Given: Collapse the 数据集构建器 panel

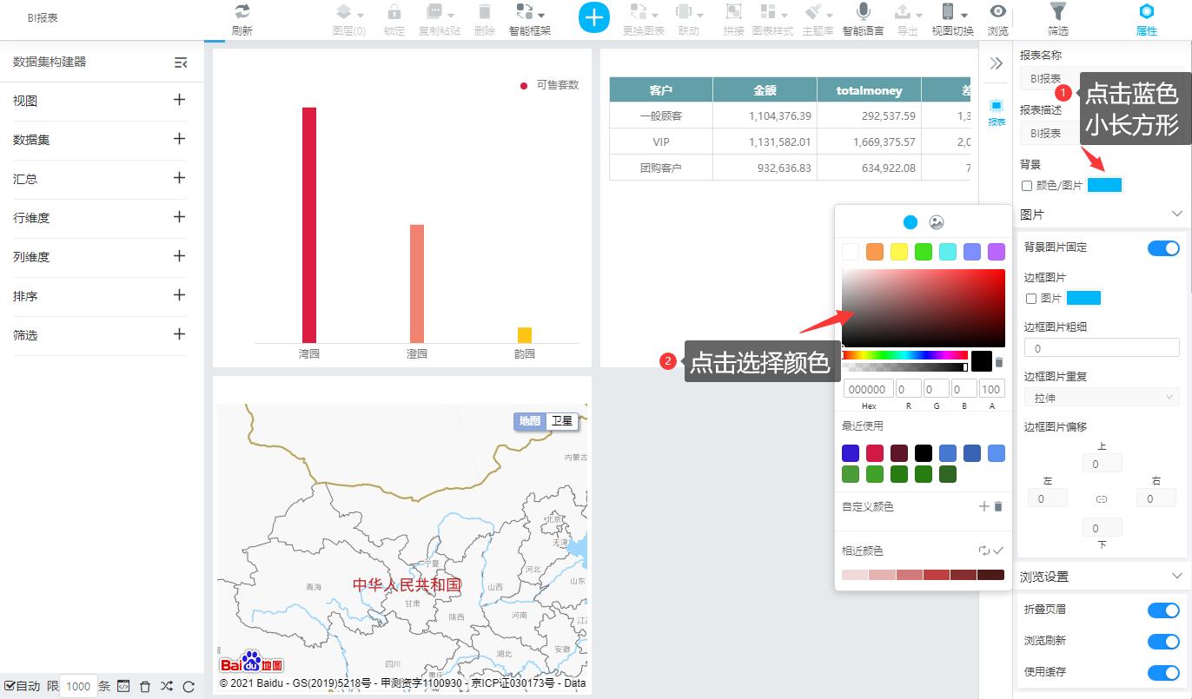Looking at the screenshot, I should click(181, 63).
